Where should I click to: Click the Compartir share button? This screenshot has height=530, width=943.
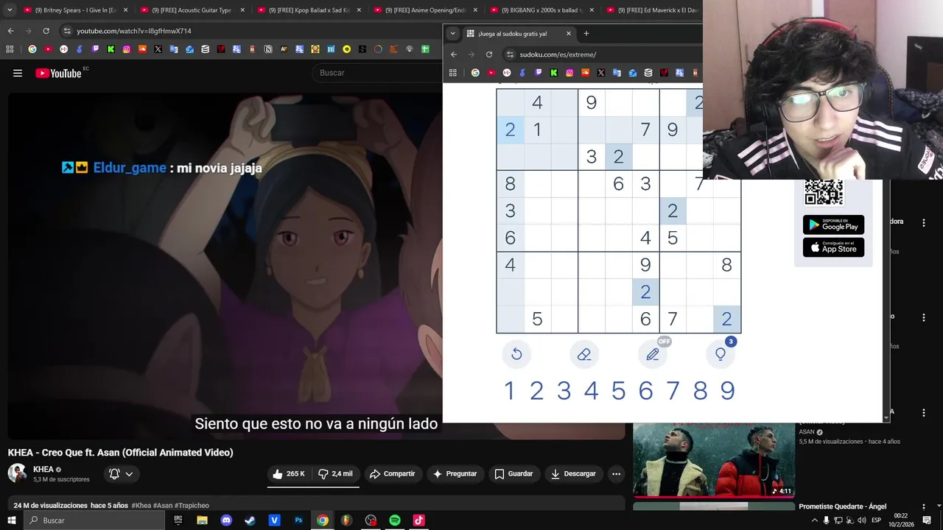click(x=392, y=474)
